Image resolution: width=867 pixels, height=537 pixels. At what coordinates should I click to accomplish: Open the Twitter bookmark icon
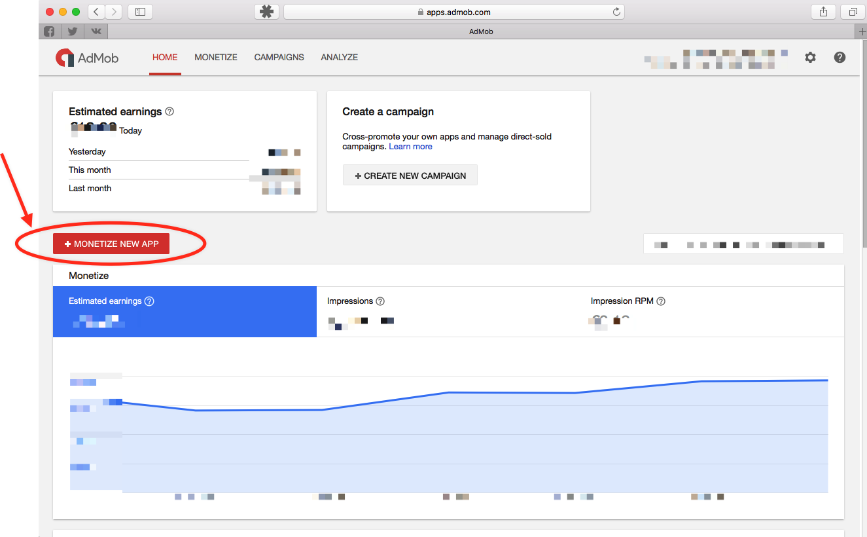[x=73, y=31]
